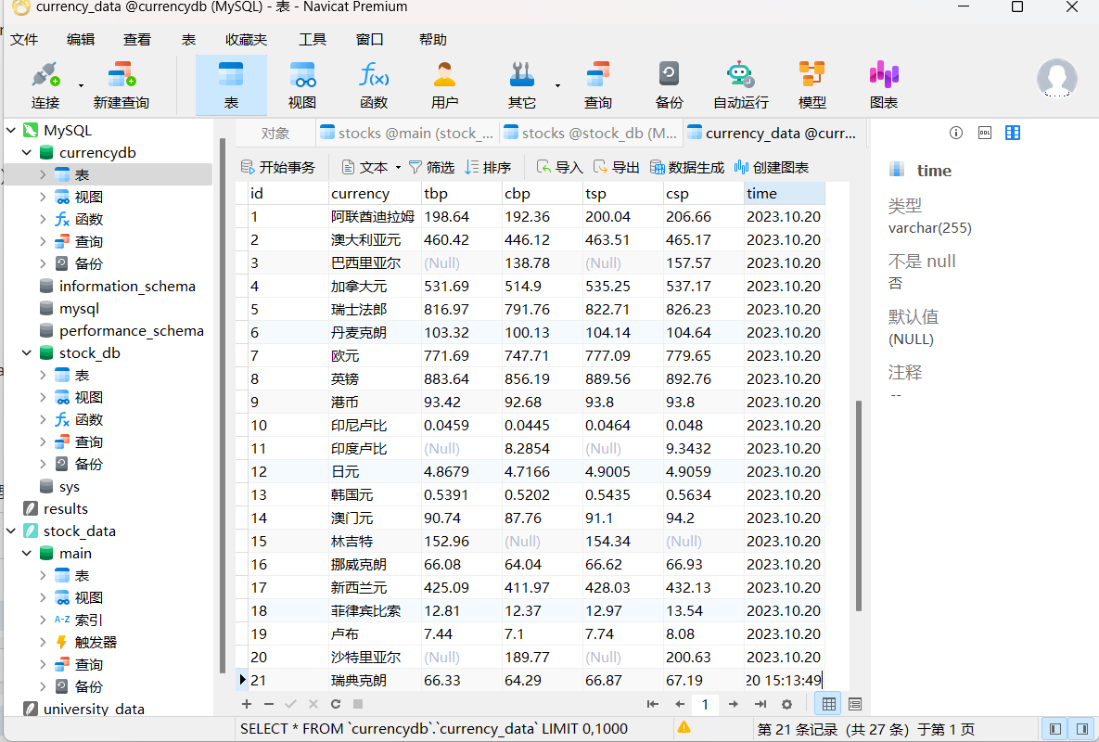
Task: Expand 视图 under currencydb
Action: 43,197
